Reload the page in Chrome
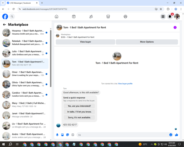This screenshot has height=147, width=184. (x=14, y=9)
